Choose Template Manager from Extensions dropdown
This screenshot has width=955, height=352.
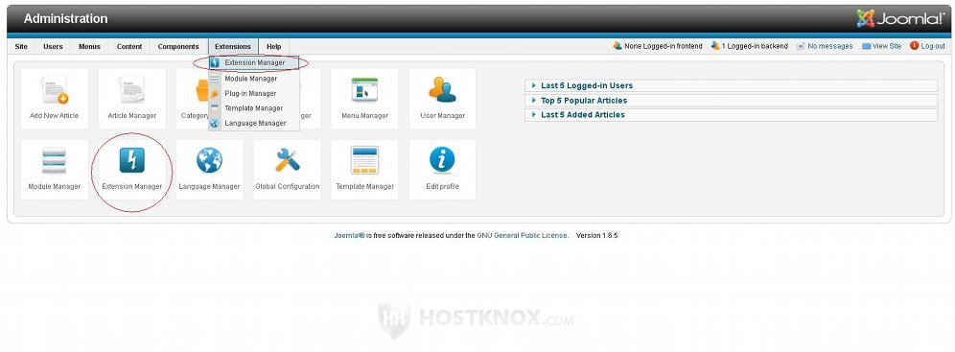pos(255,108)
